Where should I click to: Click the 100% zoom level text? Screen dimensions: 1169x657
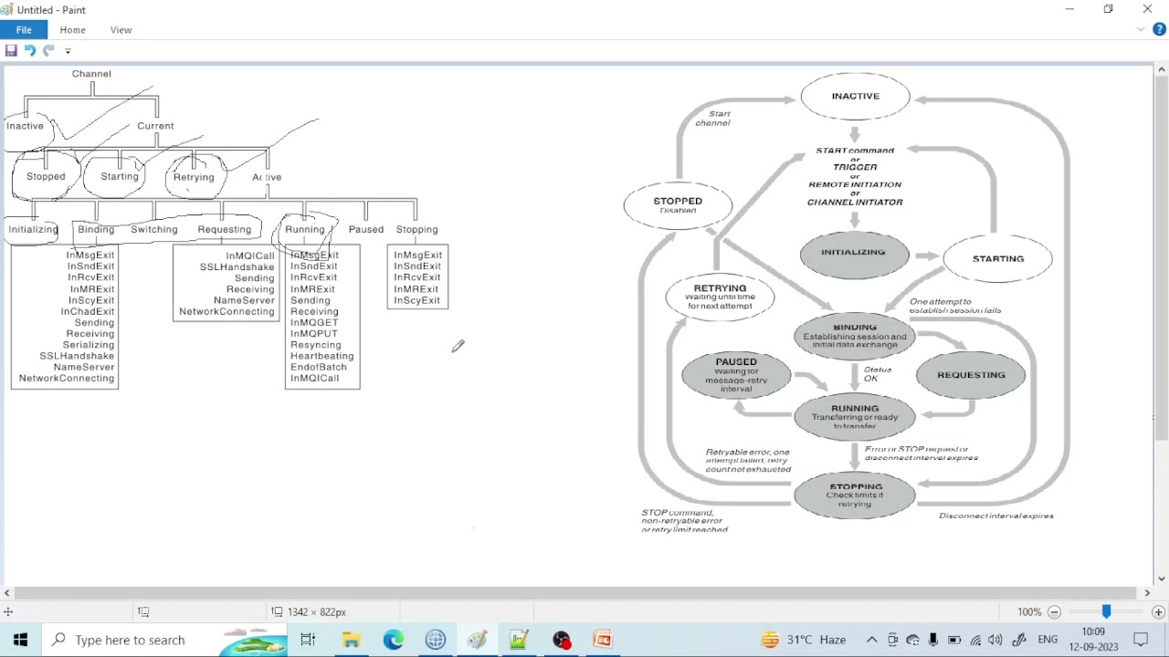[x=1029, y=612]
